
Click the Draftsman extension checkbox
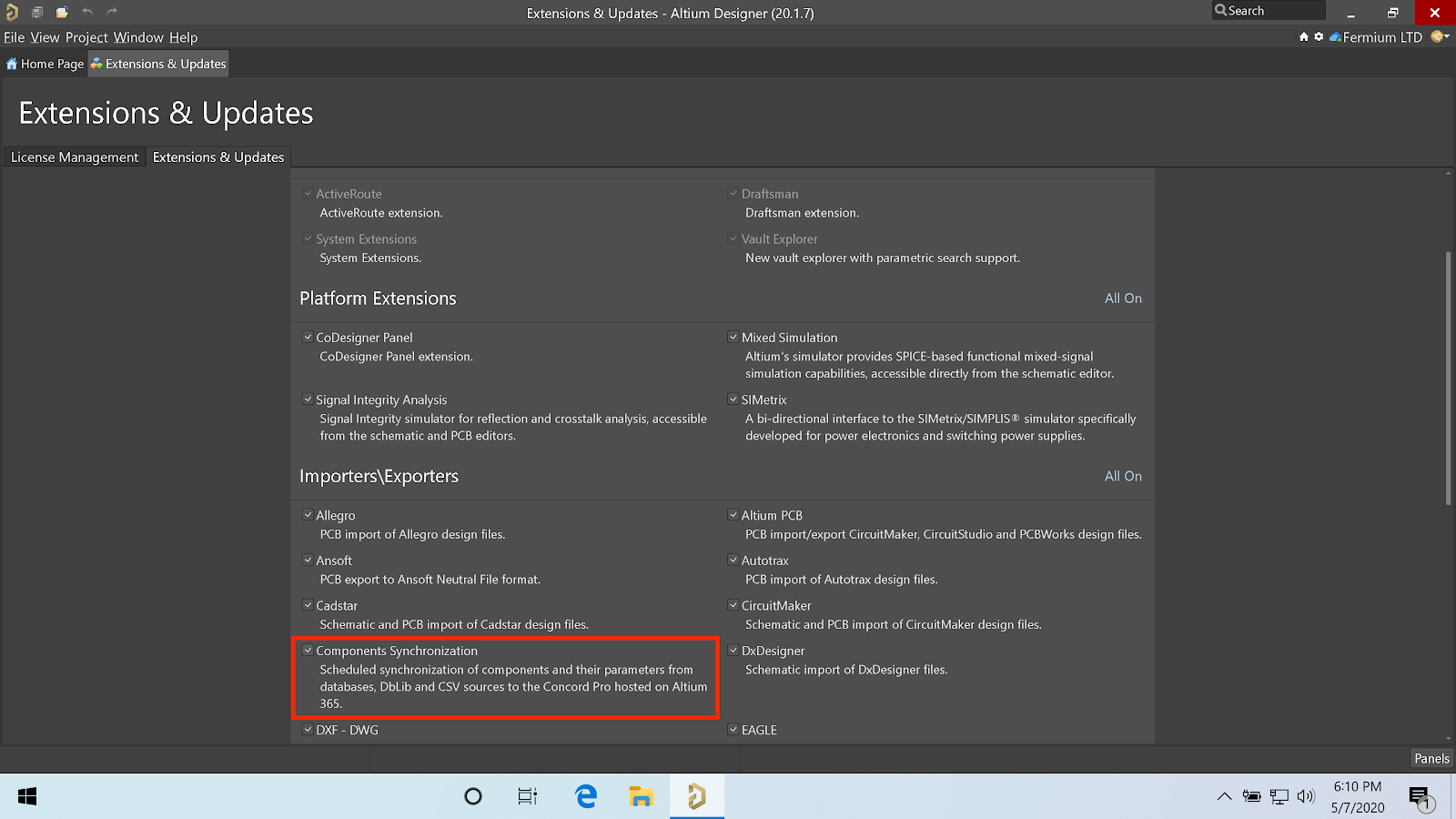733,193
